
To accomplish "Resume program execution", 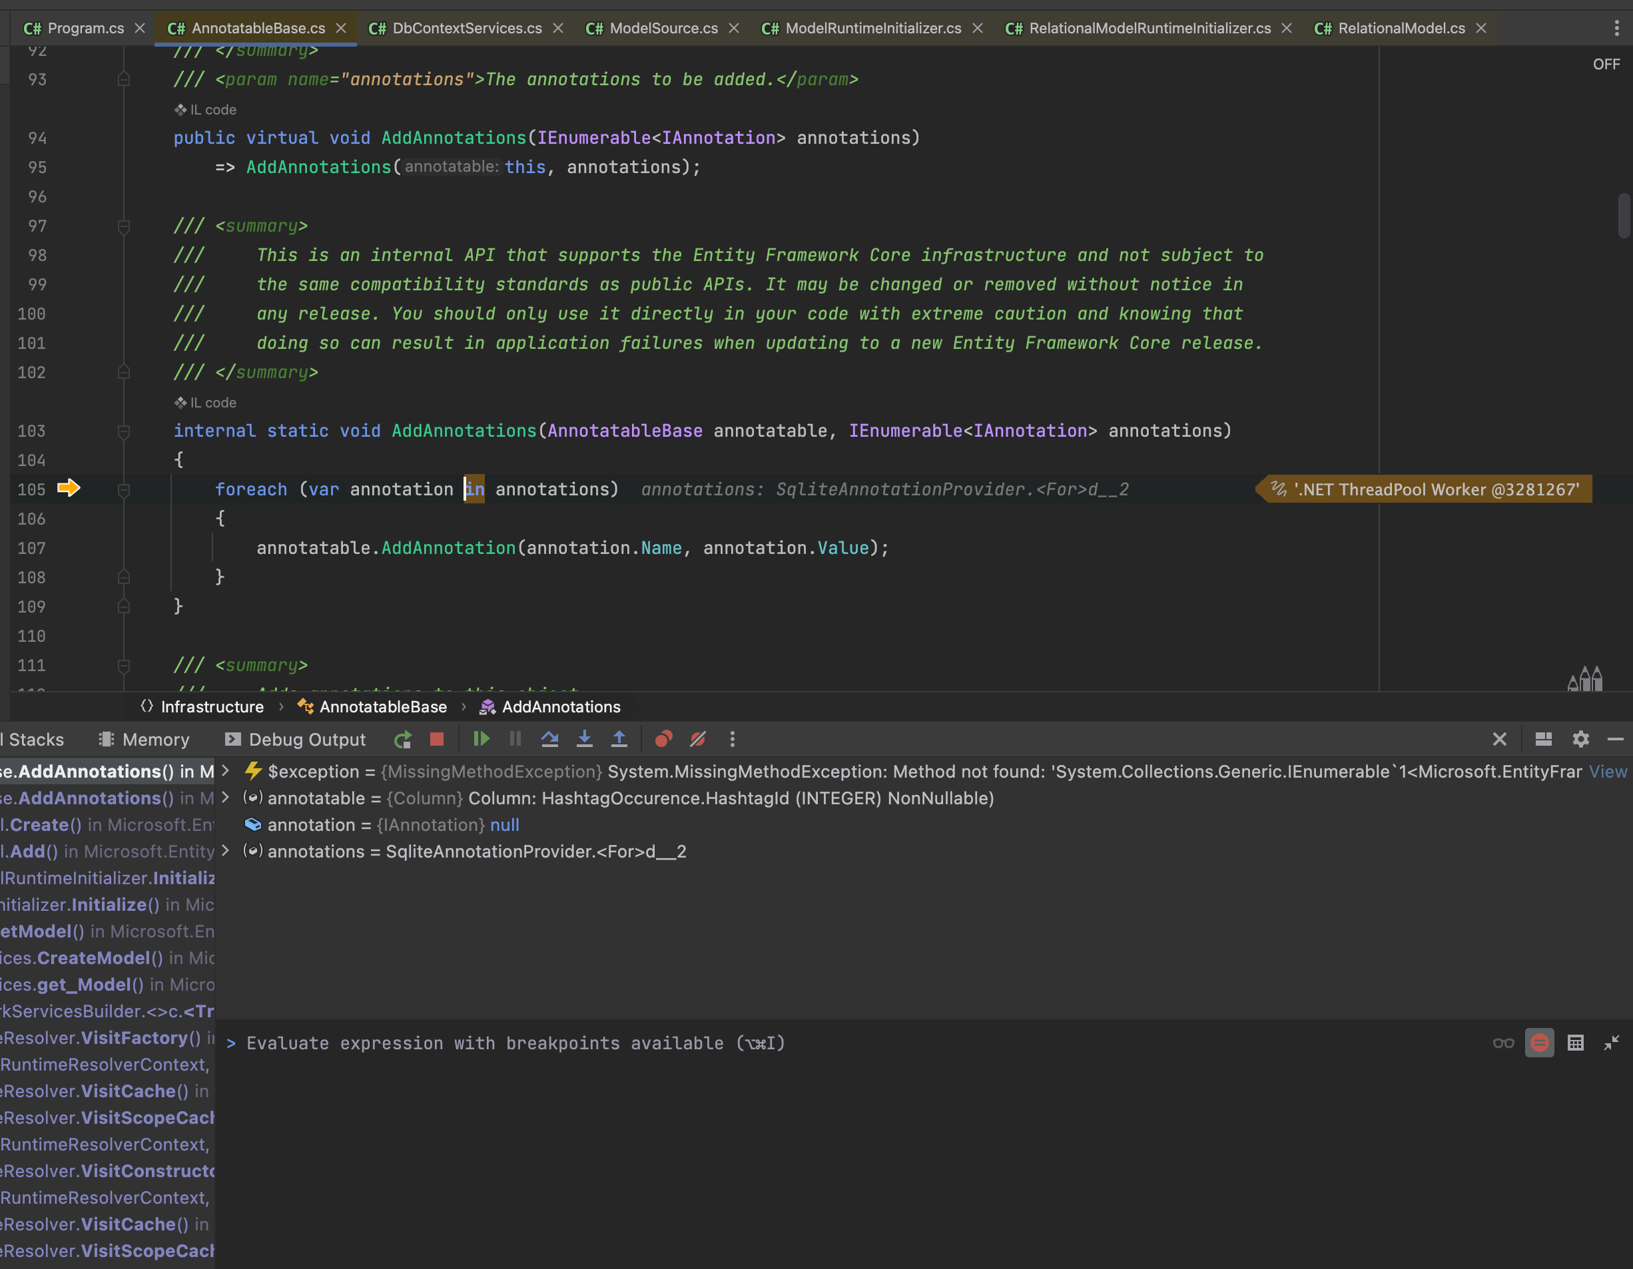I will tap(481, 739).
